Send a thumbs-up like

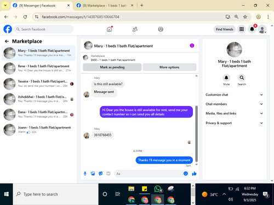click(x=194, y=173)
